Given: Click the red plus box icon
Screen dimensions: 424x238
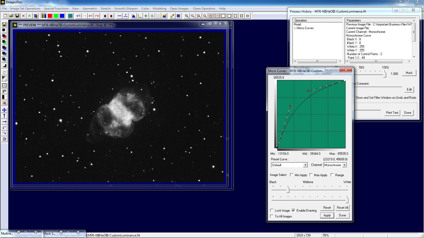Looking at the screenshot, I should point(211,16).
